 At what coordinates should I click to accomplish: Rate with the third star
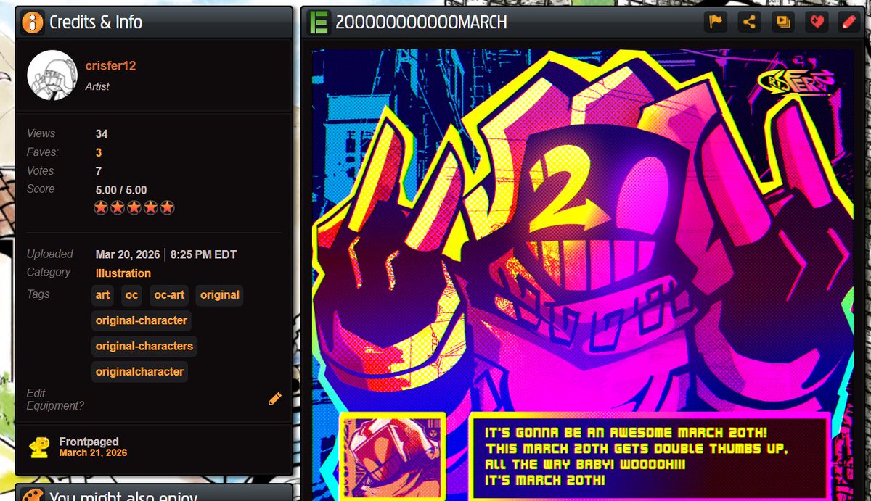[x=135, y=208]
